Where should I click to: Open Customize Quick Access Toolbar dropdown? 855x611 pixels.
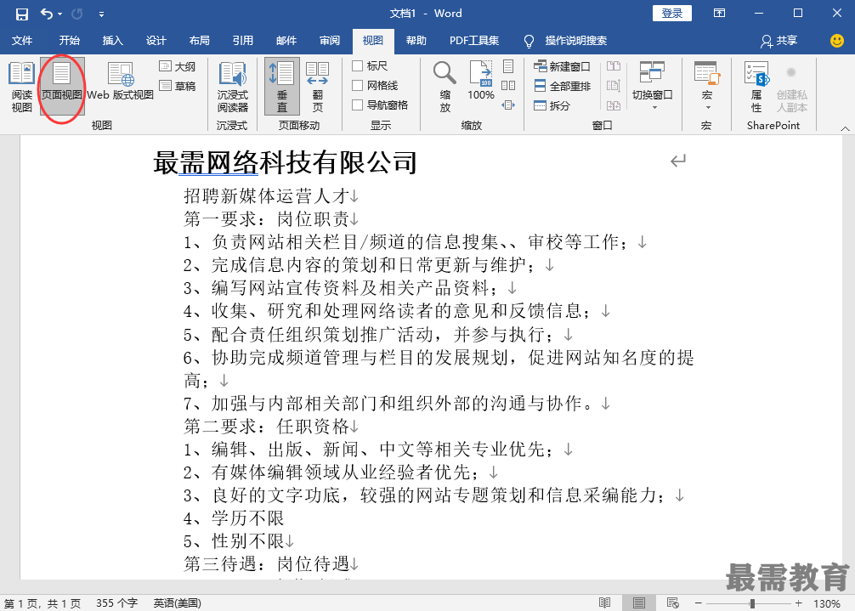(x=101, y=14)
